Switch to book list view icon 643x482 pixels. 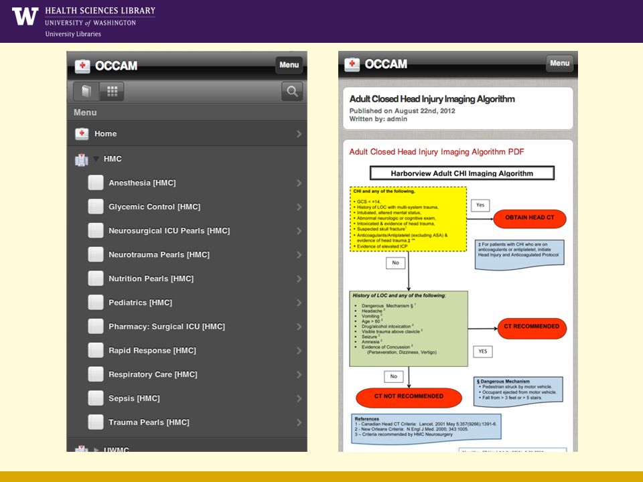(86, 91)
